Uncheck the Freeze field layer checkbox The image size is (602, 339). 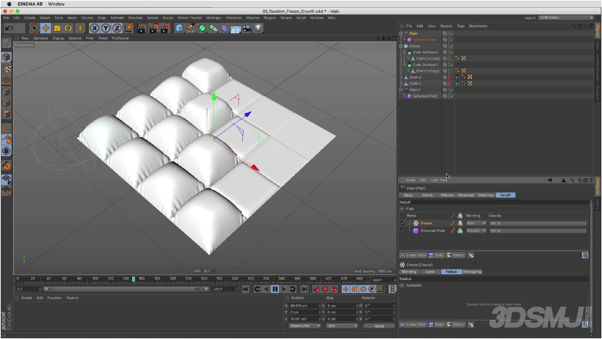pos(403,223)
